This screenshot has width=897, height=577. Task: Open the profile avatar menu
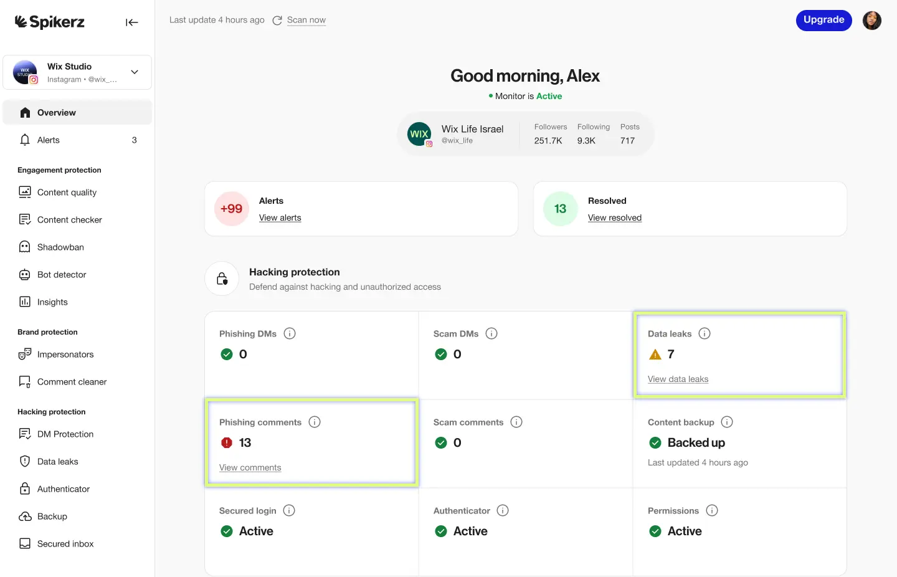(871, 20)
